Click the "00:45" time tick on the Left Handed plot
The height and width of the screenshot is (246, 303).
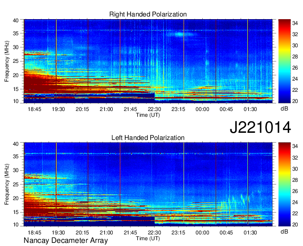point(226,233)
